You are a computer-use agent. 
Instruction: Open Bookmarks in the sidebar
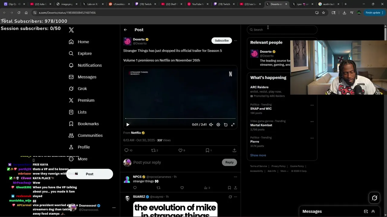[84, 124]
